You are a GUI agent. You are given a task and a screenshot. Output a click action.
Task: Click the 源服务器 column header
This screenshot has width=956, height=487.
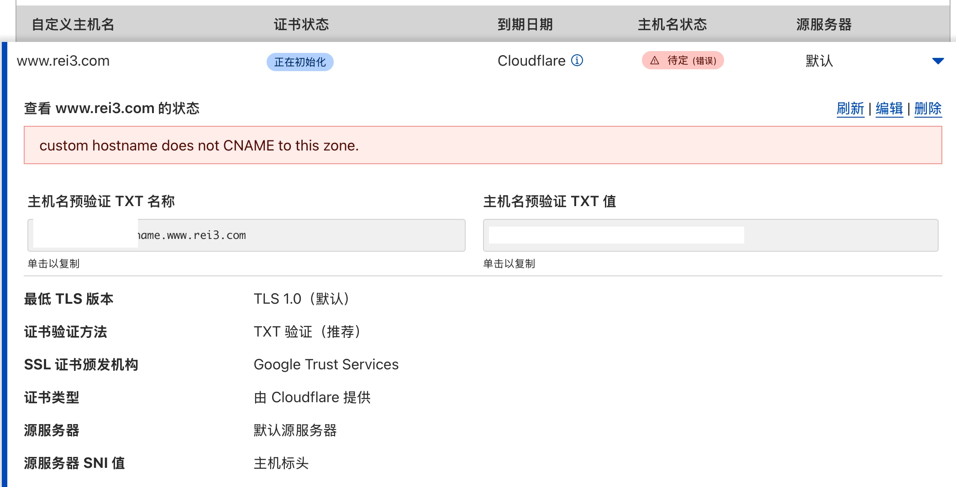click(x=824, y=25)
